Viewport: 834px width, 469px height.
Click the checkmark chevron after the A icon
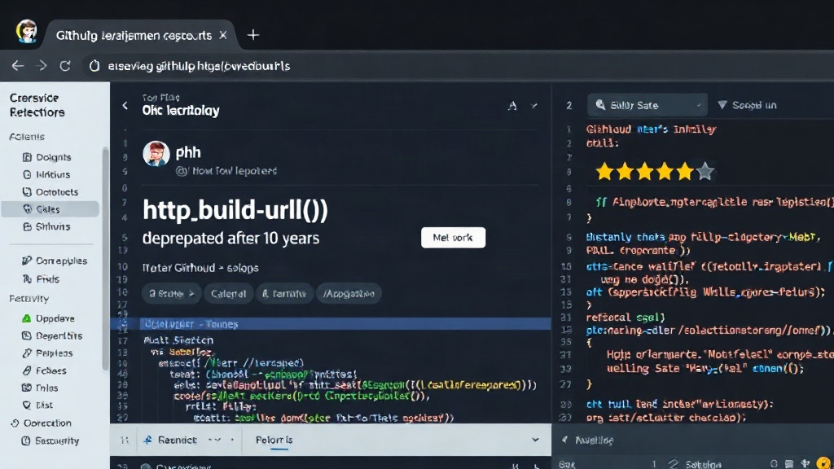point(534,106)
